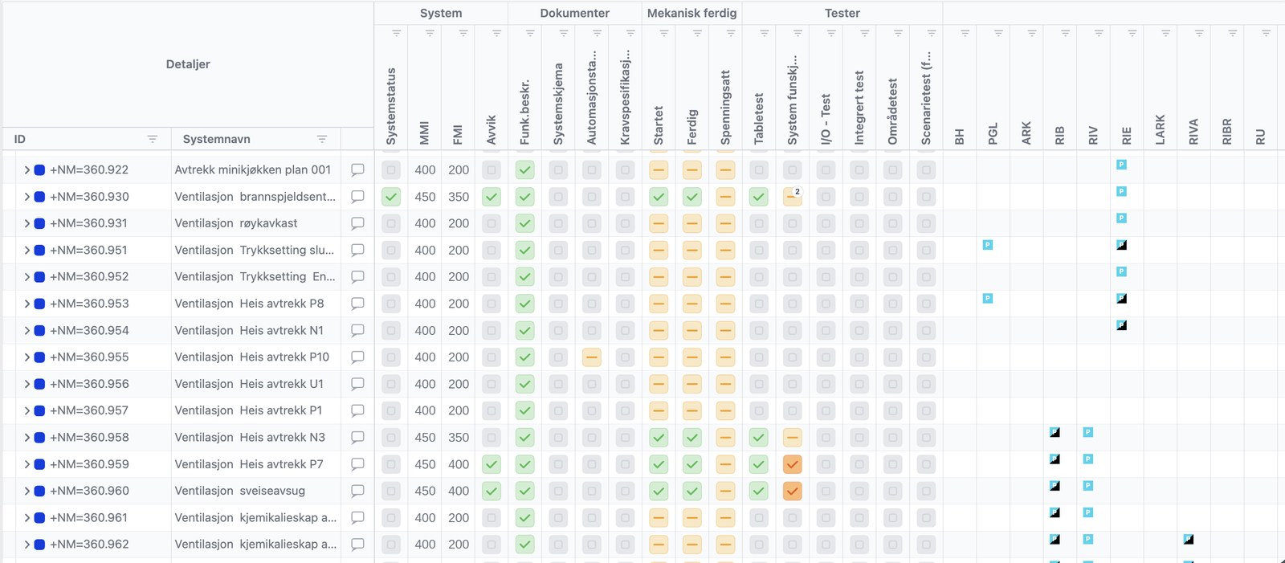Click RIE marker in +NM=360.922 row
The width and height of the screenshot is (1285, 563).
coord(1122,165)
